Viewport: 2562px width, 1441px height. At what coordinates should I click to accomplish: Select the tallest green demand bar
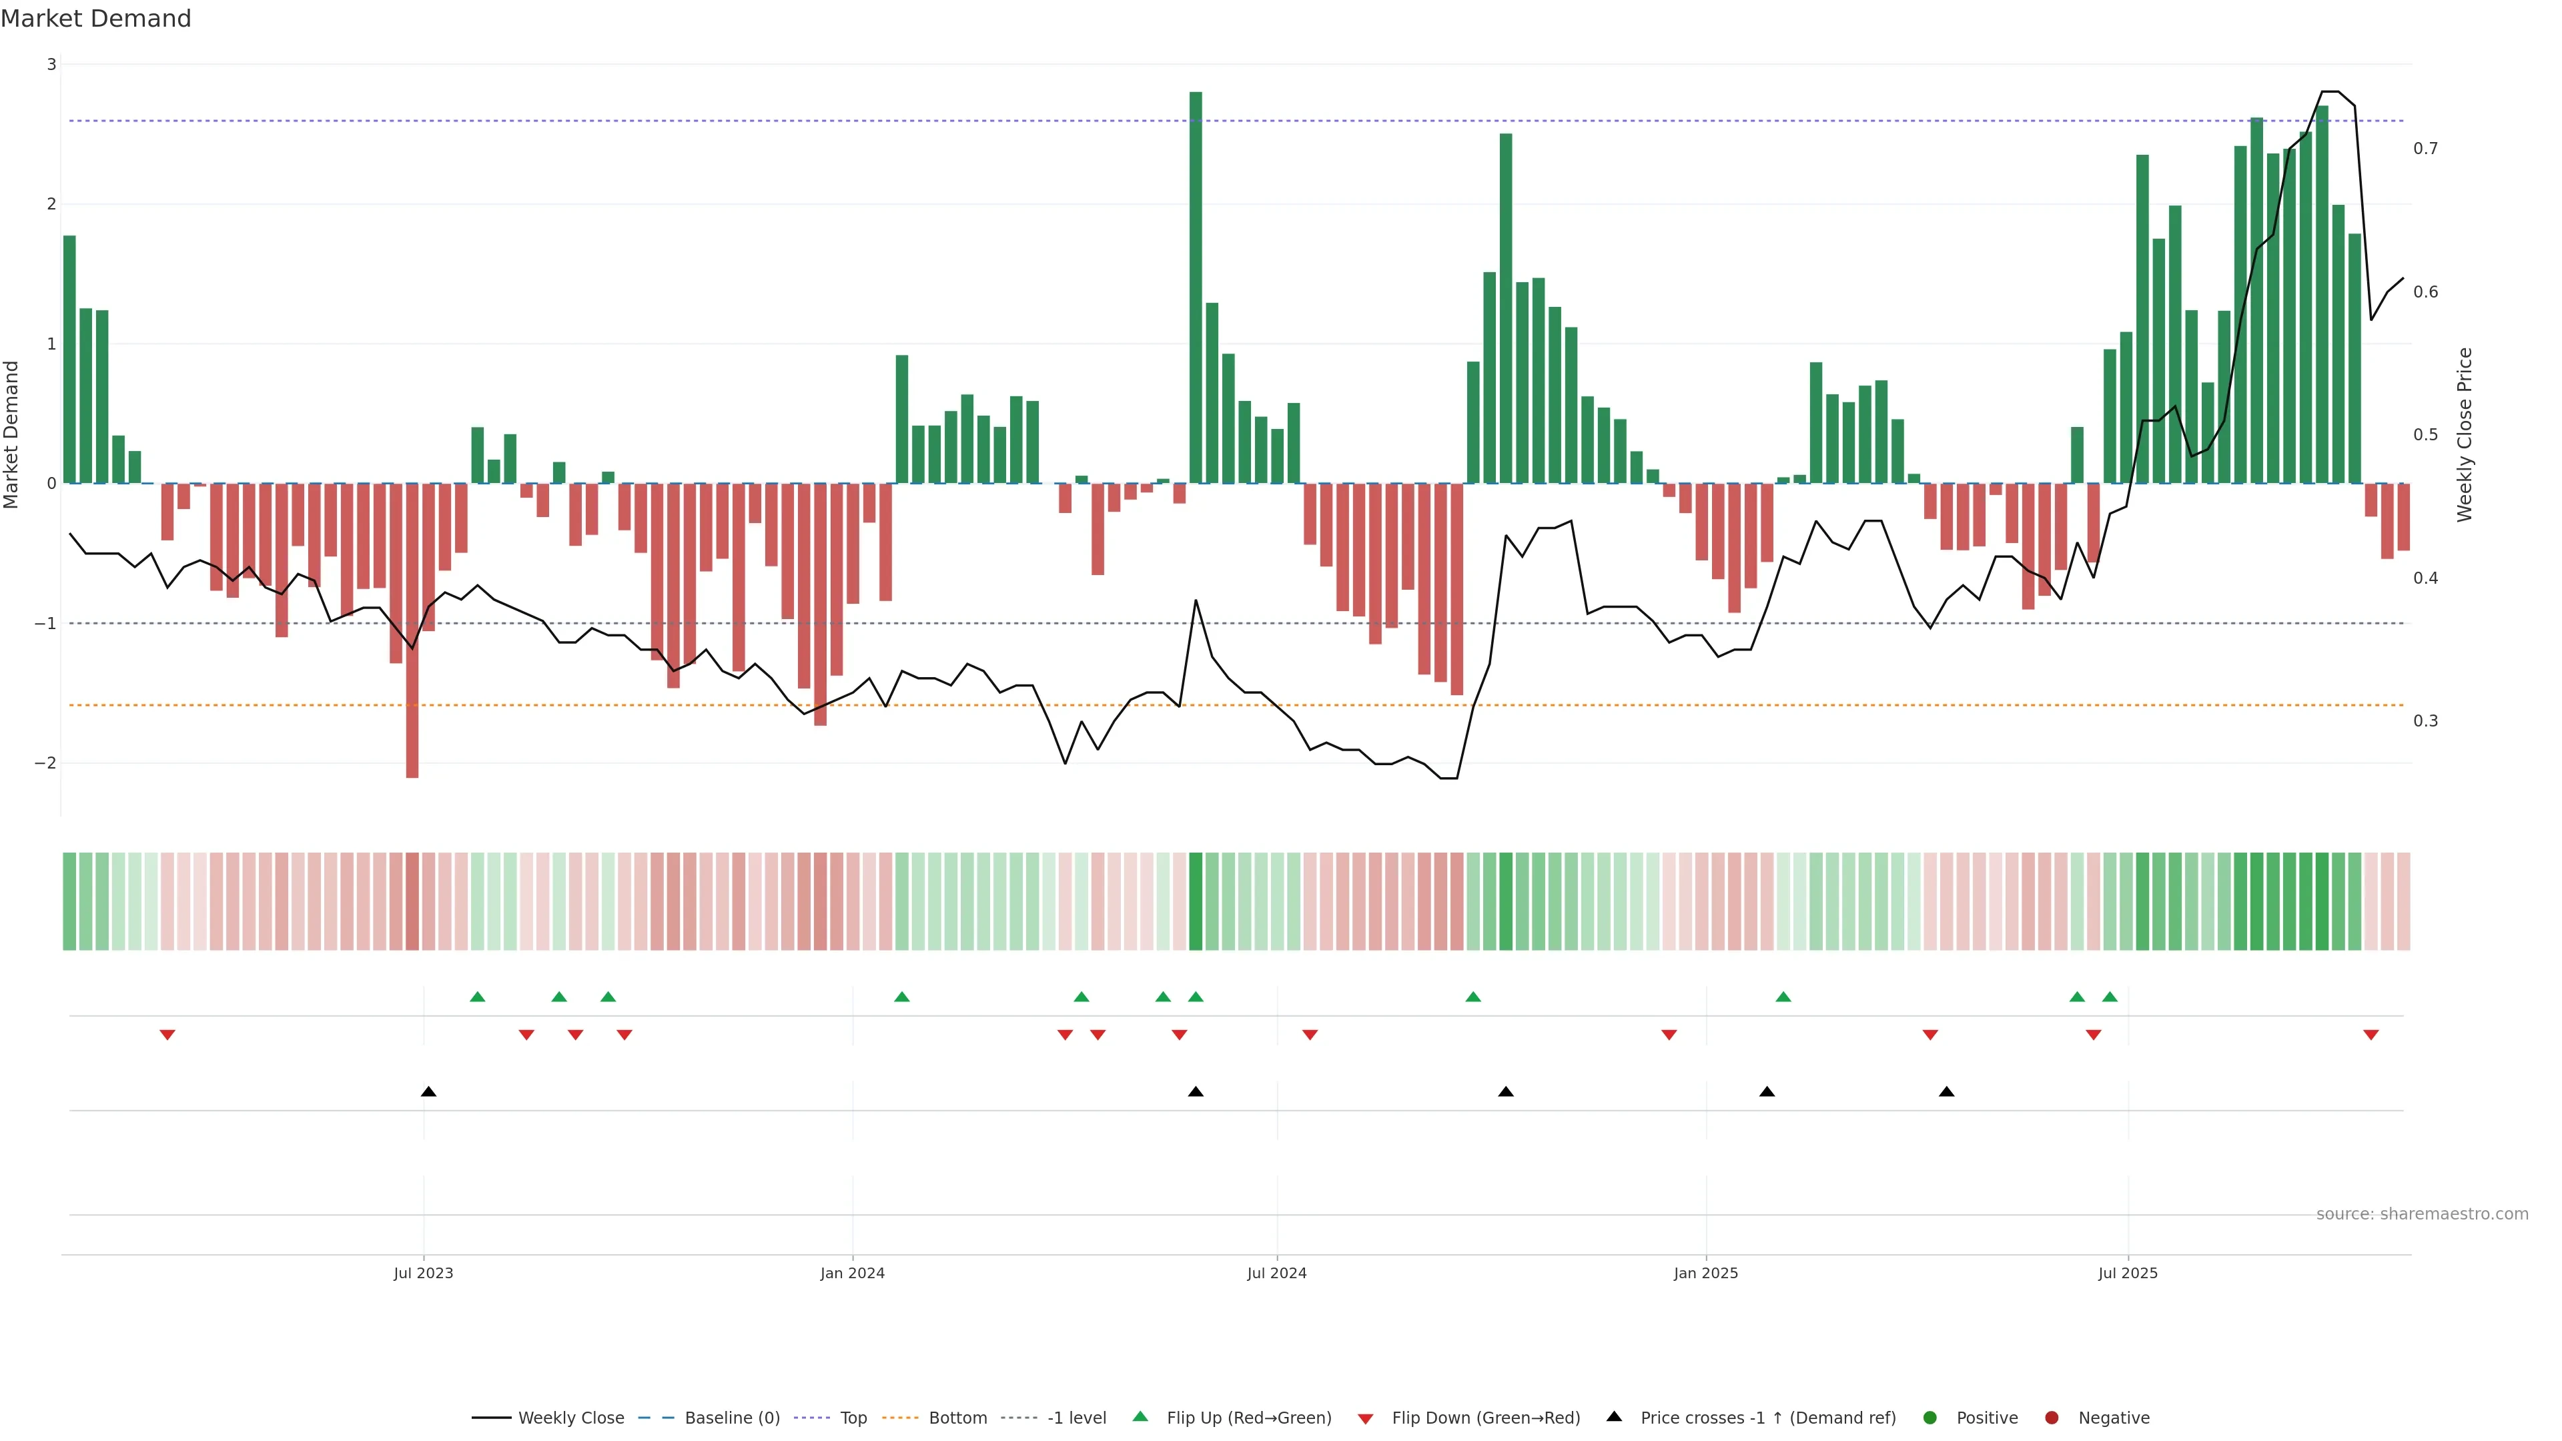[x=1196, y=288]
